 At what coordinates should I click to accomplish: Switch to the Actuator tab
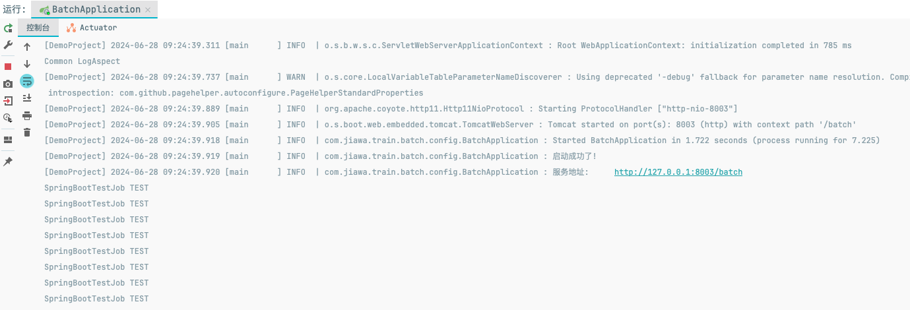92,28
